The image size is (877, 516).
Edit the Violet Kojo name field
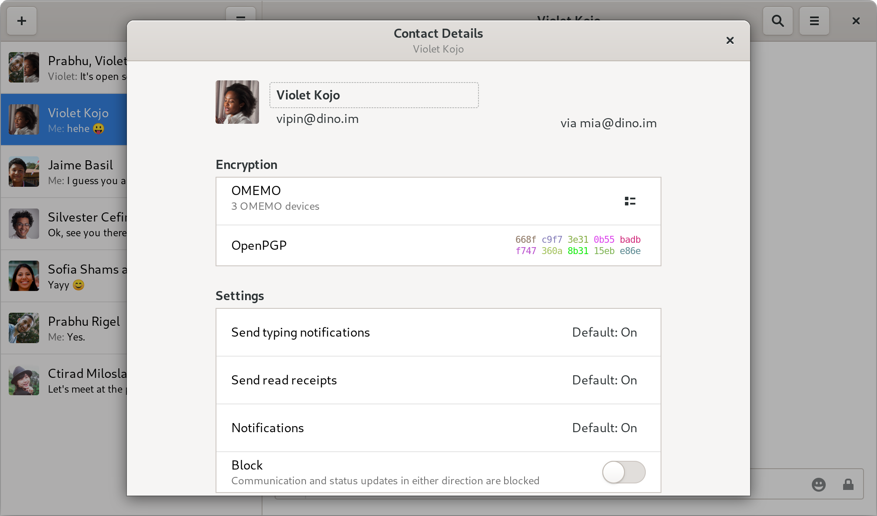coord(374,95)
